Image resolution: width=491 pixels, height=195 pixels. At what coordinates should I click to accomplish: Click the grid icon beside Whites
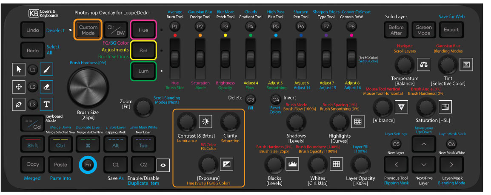click(336, 164)
